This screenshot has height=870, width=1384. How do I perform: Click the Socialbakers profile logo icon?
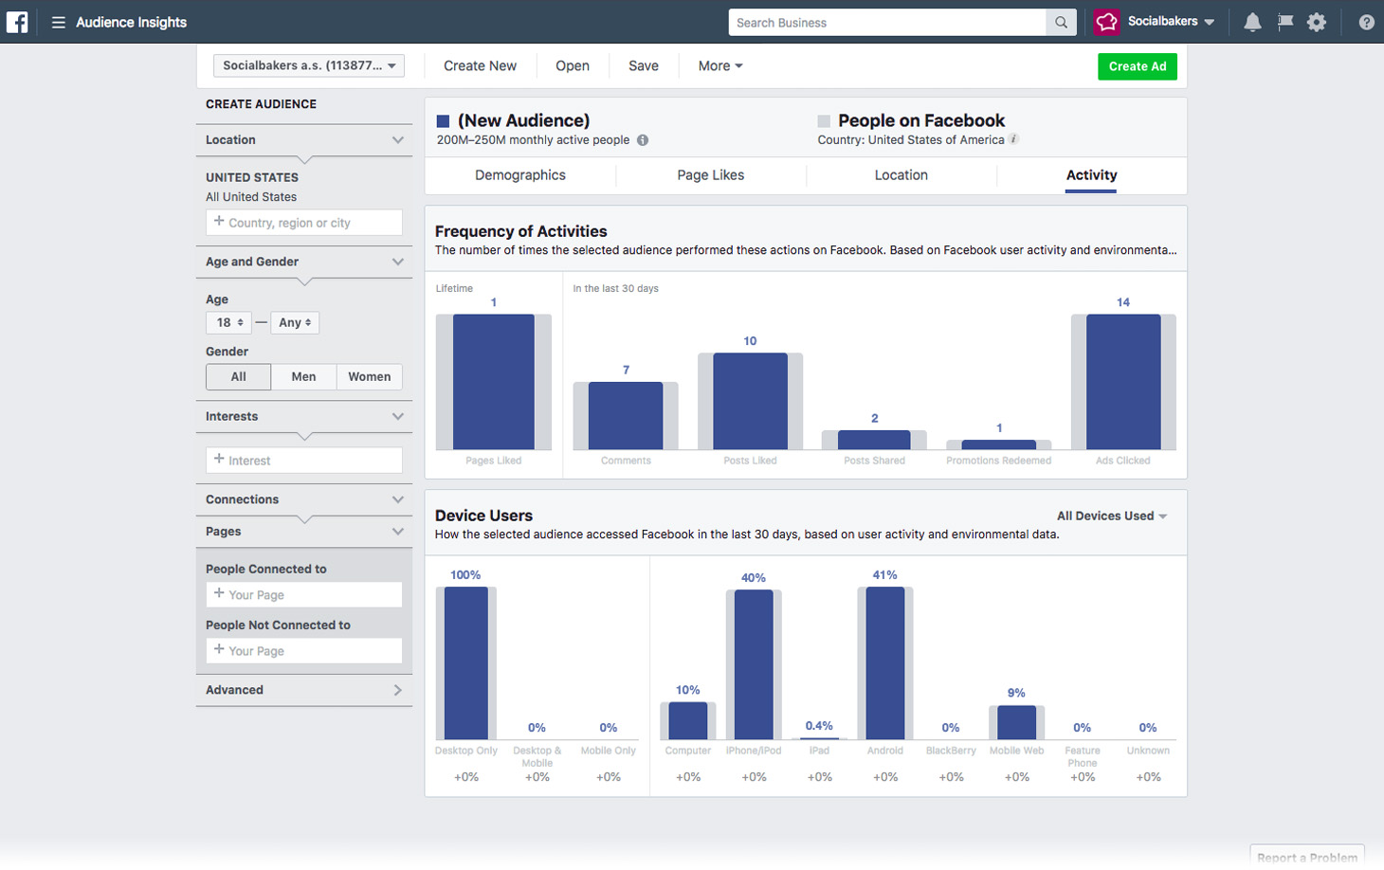click(x=1106, y=22)
